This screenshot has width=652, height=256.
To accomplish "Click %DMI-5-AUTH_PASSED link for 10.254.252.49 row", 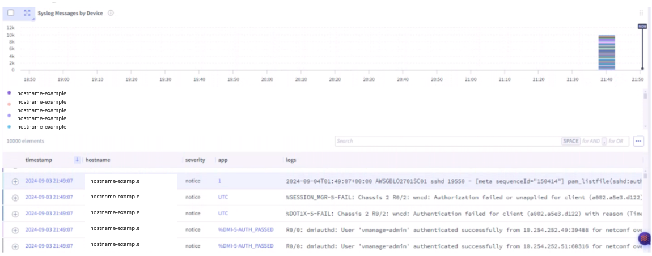I will 245,229.
